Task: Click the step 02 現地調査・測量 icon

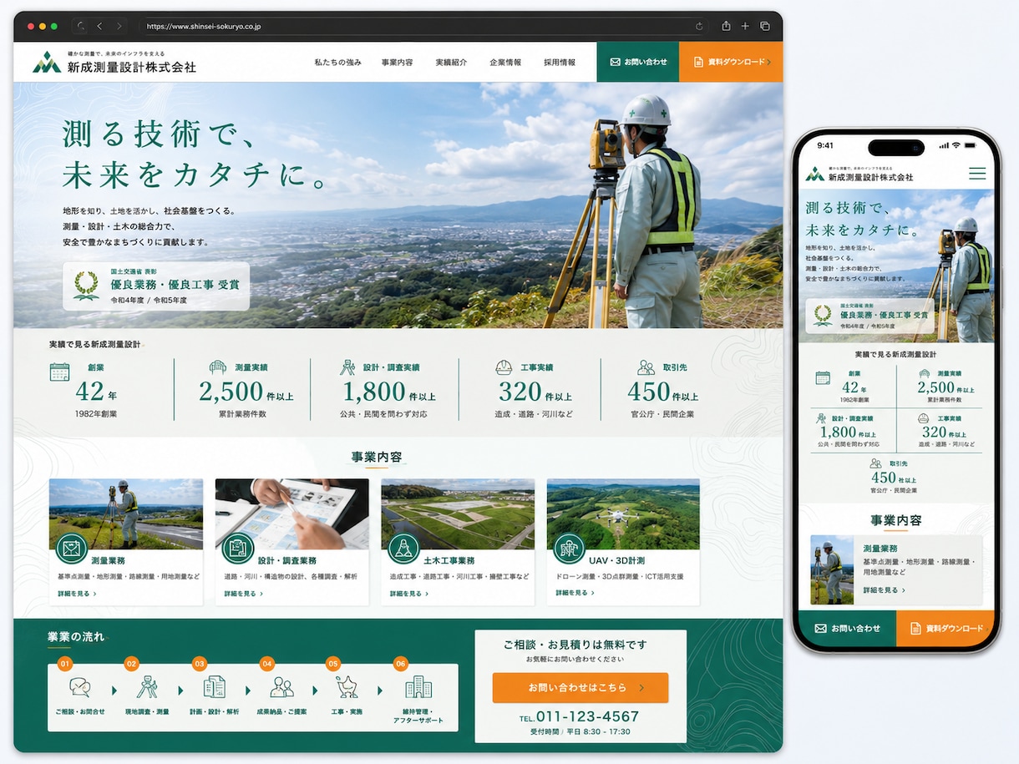Action: point(147,687)
